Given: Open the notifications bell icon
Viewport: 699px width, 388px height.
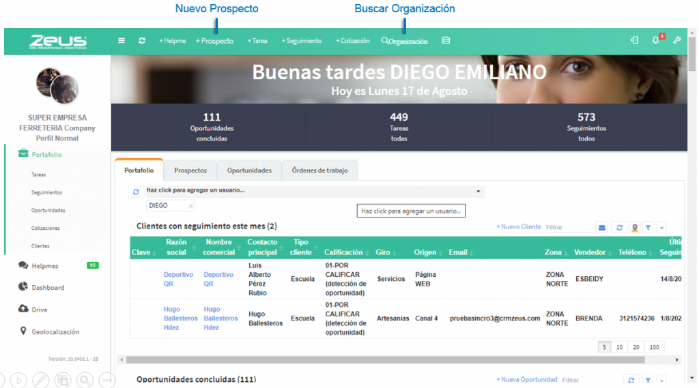Looking at the screenshot, I should (655, 40).
